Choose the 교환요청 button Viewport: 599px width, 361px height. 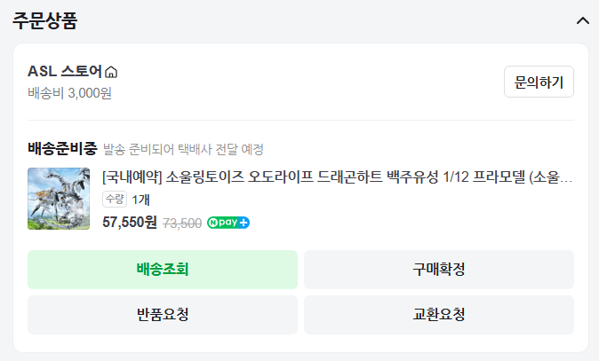pyautogui.click(x=439, y=314)
